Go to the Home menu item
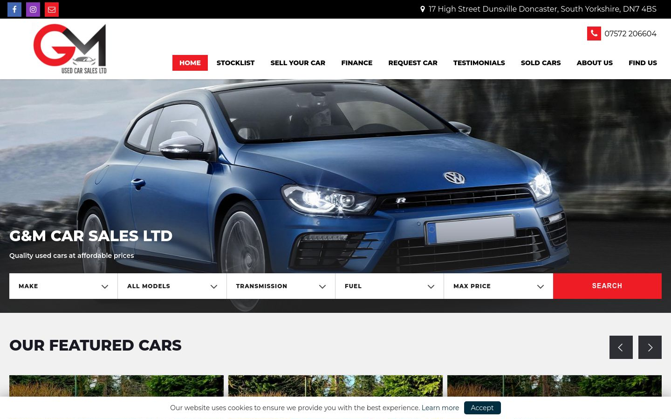The image size is (671, 419). click(x=190, y=63)
